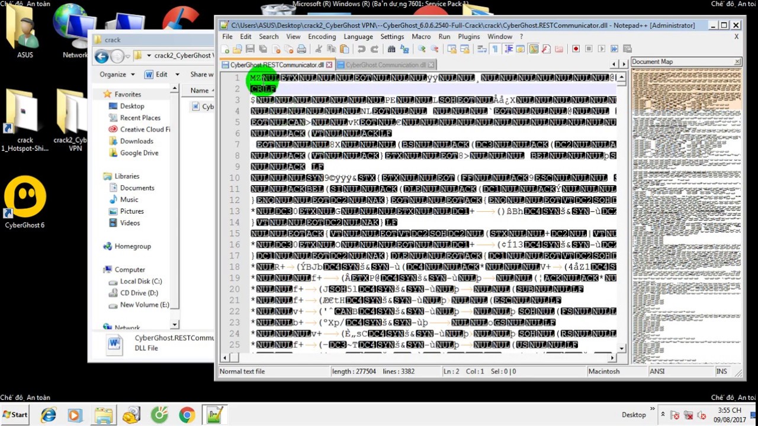Close the CyberGhost.RESTCommunicator.dll tab
Viewport: 758px width, 426px height.
point(329,65)
